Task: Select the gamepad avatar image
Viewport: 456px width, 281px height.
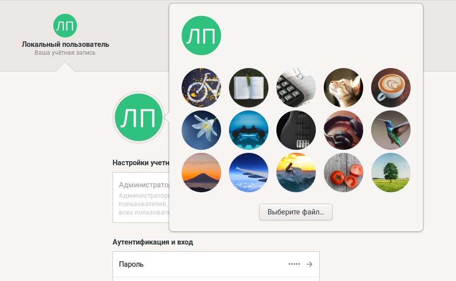Action: click(x=249, y=130)
